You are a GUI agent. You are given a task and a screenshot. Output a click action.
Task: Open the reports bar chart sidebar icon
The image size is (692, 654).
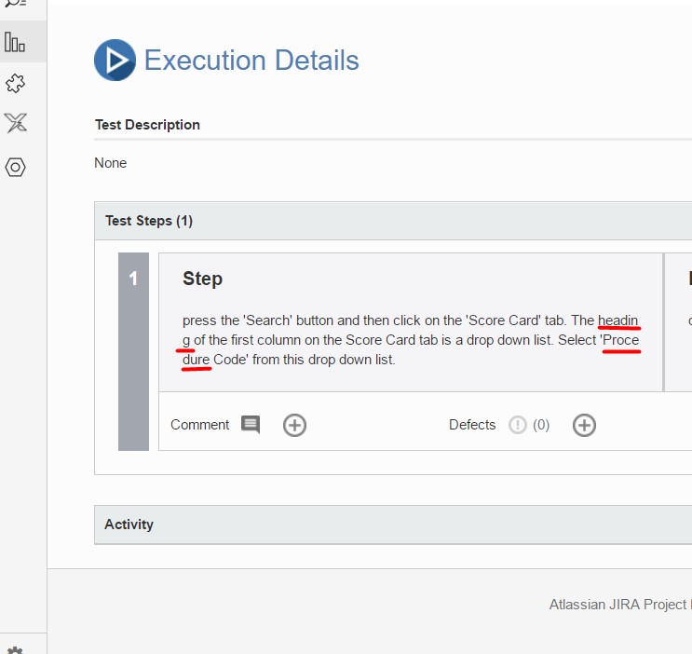click(x=15, y=42)
